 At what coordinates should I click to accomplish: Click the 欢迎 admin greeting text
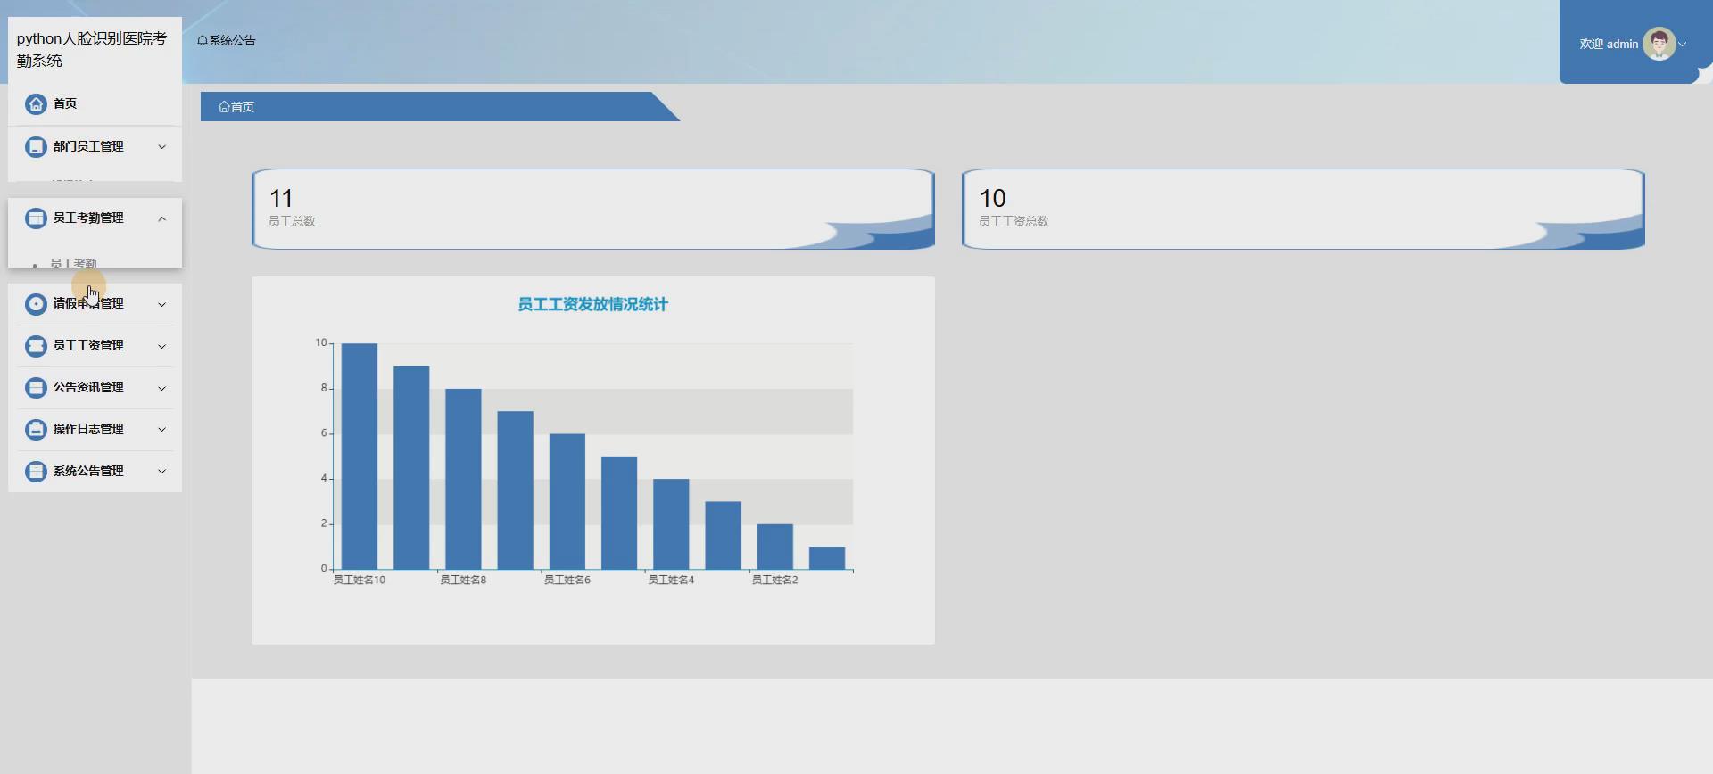pyautogui.click(x=1609, y=44)
